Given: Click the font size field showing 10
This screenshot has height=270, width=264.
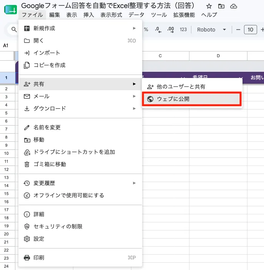Looking at the screenshot, I should (x=251, y=30).
